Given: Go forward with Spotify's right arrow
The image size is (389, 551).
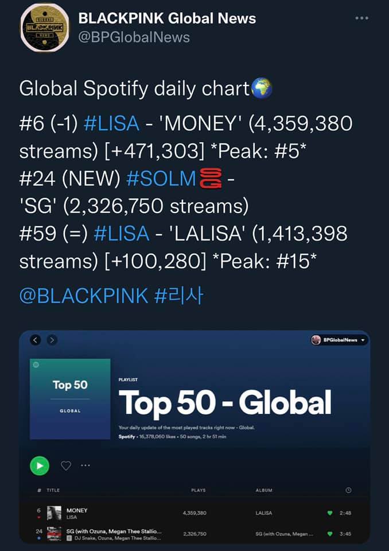Looking at the screenshot, I should [x=52, y=340].
